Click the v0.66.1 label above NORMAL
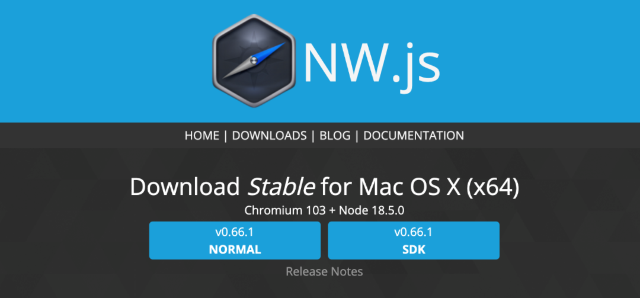640x298 pixels. click(x=235, y=232)
